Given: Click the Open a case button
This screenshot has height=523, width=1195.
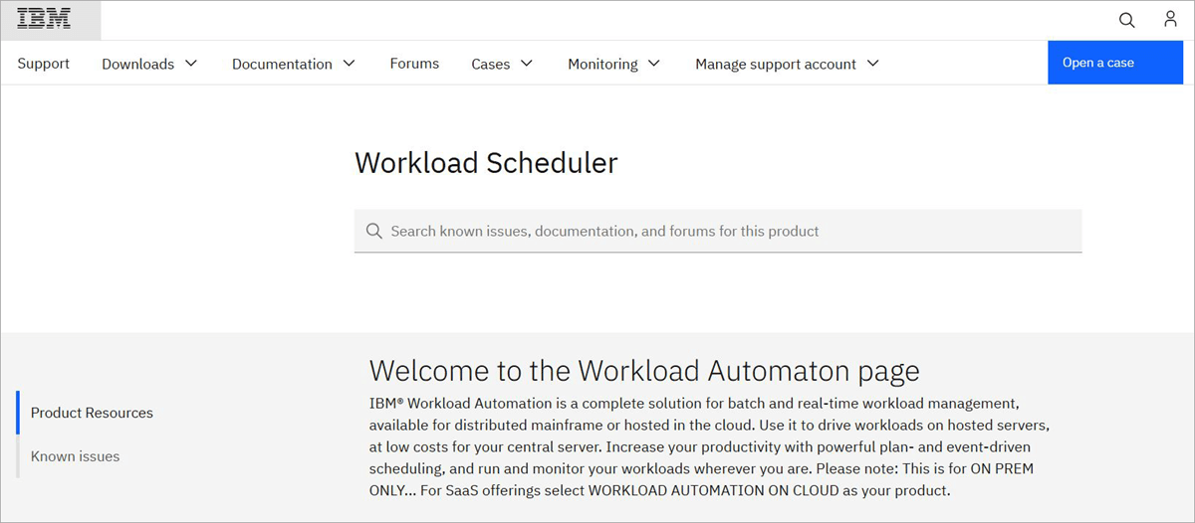Looking at the screenshot, I should [x=1114, y=63].
